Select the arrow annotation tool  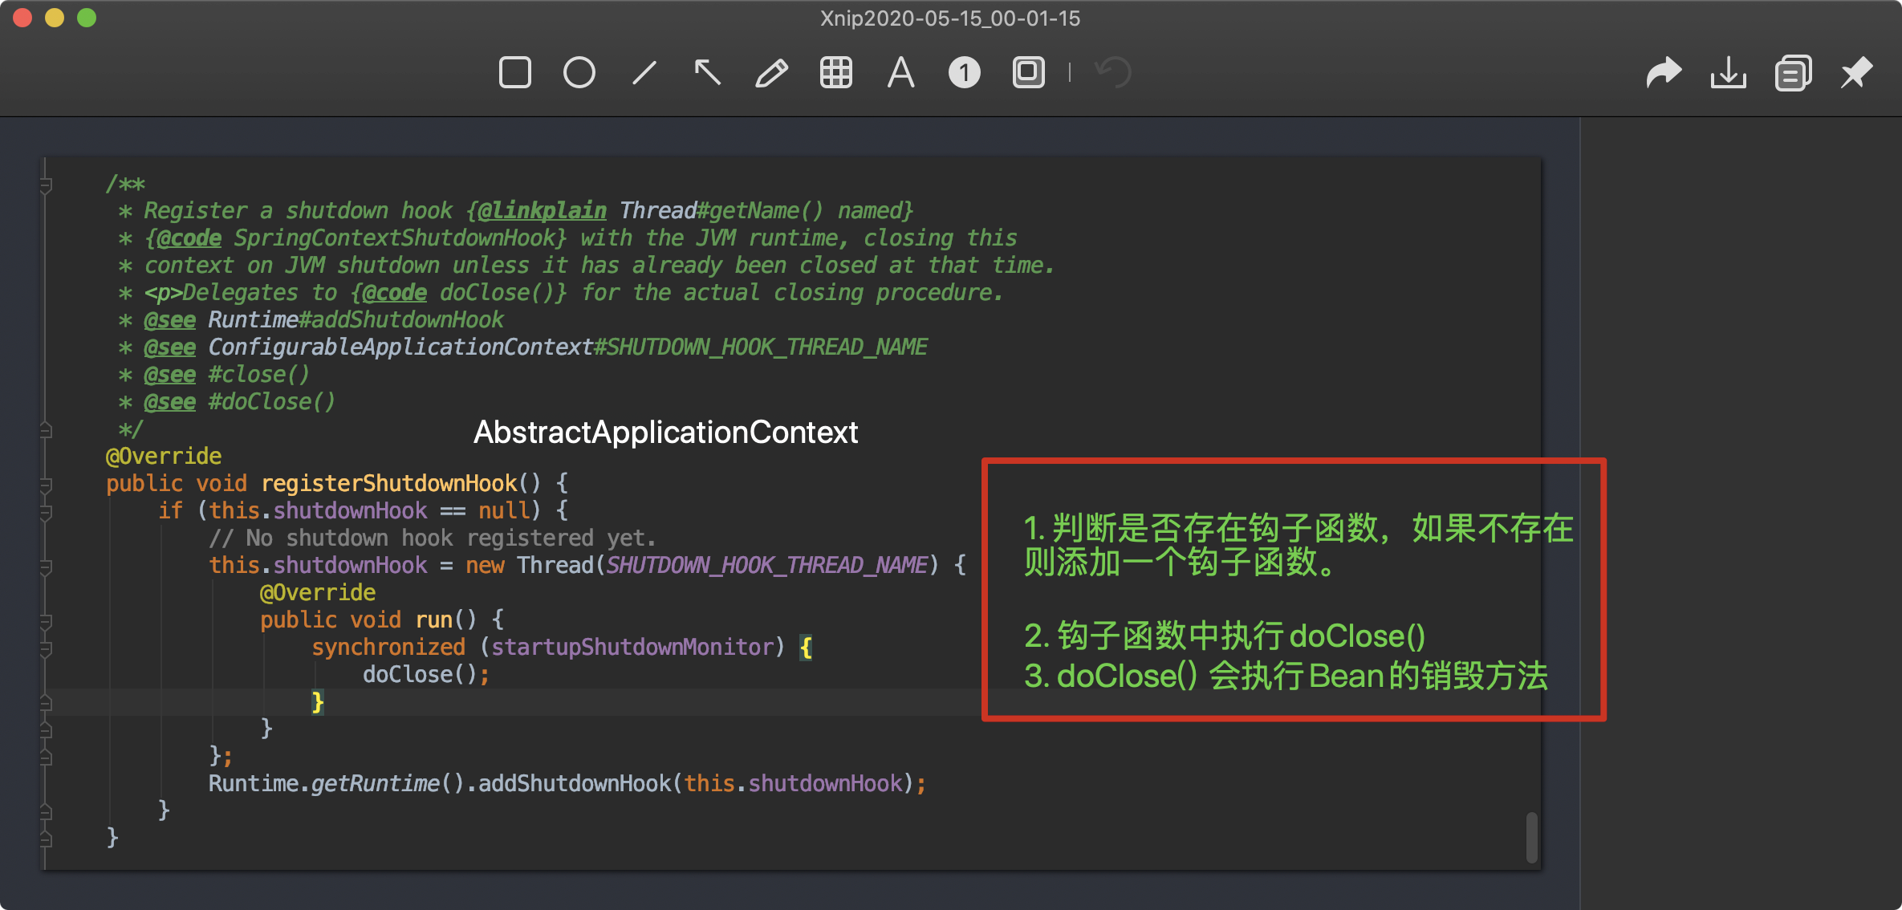point(708,72)
